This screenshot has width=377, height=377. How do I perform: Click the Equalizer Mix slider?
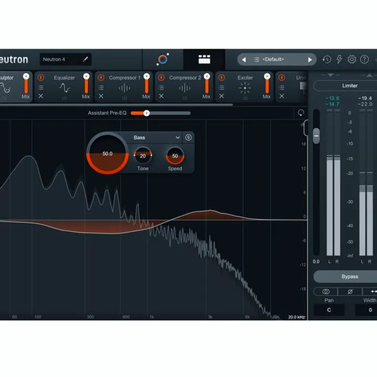pos(86,84)
